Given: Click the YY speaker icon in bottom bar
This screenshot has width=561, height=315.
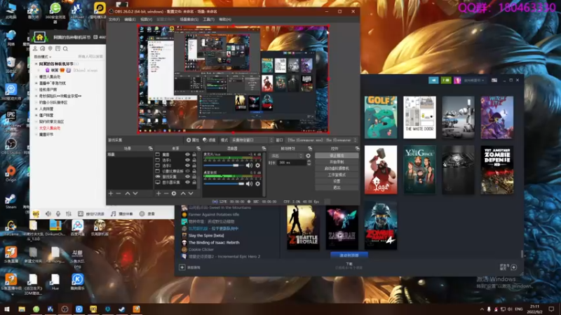Looking at the screenshot, I should (x=48, y=213).
